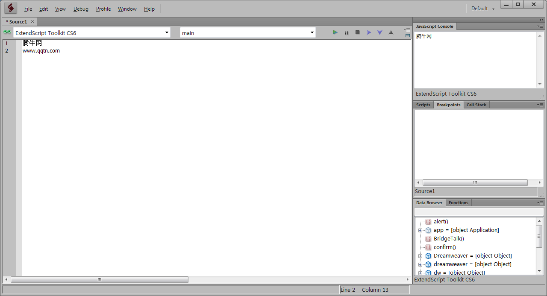Click 'www.qqtn.com' text on line 2
Screen dimensions: 547x296
(41, 51)
